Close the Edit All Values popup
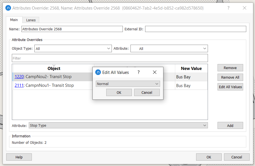The image size is (255, 166). (154, 72)
